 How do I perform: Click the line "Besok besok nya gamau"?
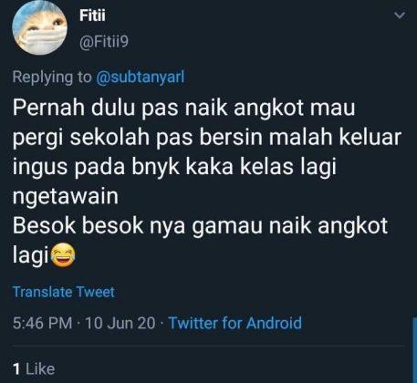(x=200, y=226)
